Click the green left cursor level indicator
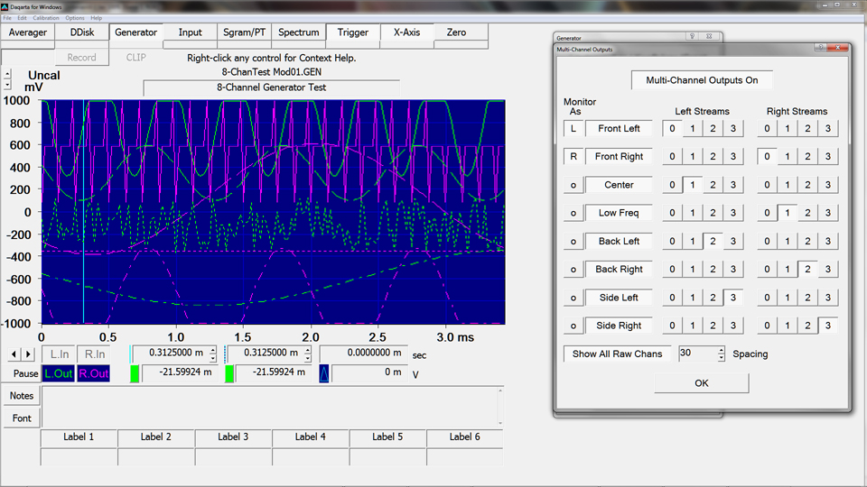This screenshot has width=867, height=487. point(136,372)
